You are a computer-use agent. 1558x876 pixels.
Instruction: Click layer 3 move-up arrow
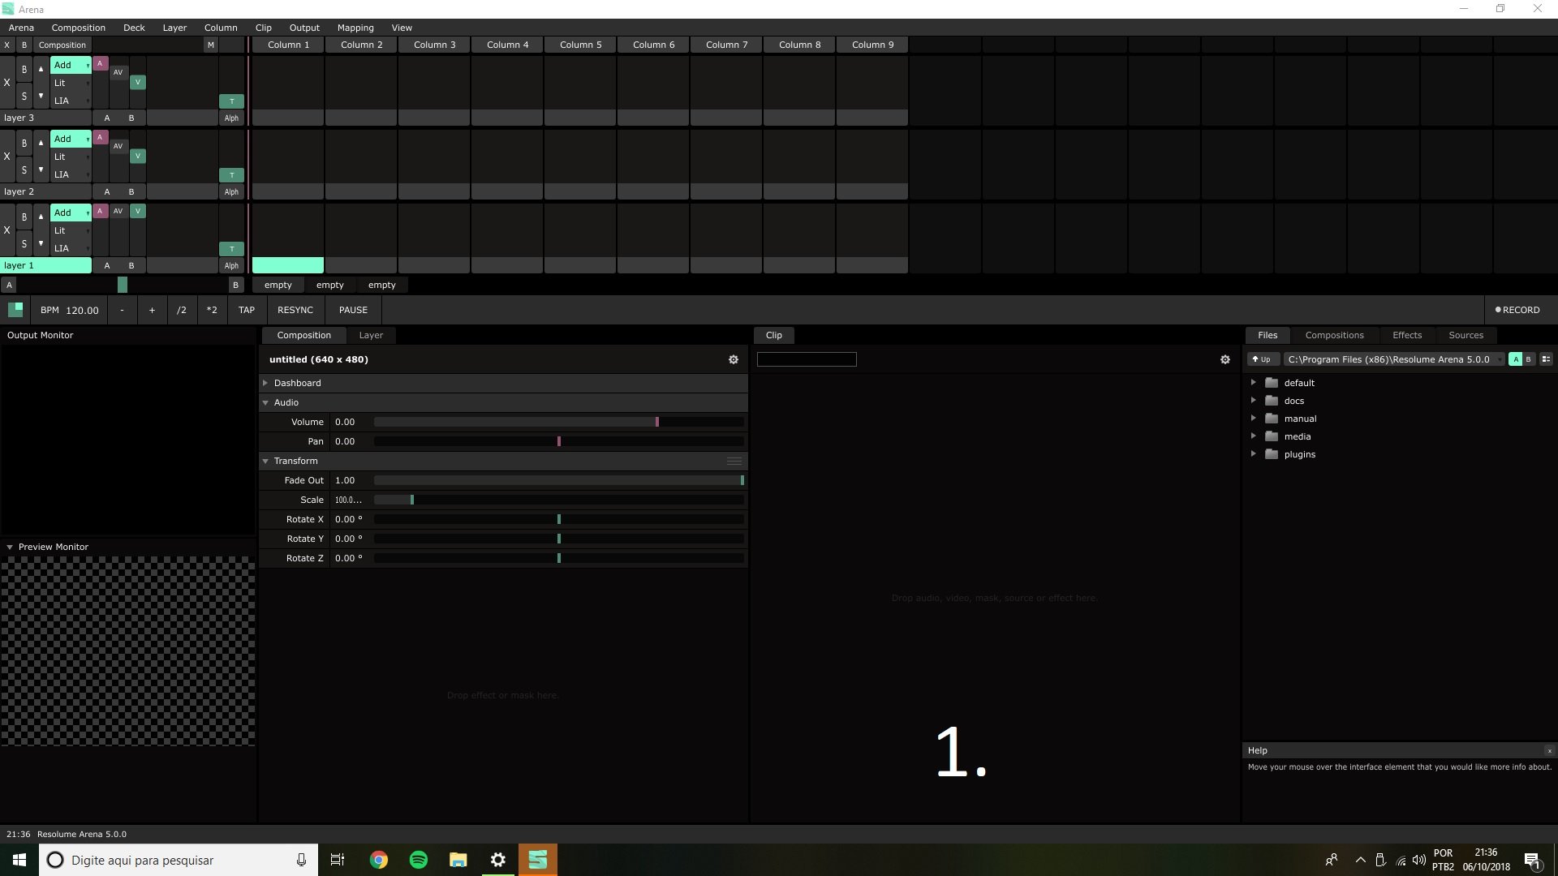(x=41, y=69)
